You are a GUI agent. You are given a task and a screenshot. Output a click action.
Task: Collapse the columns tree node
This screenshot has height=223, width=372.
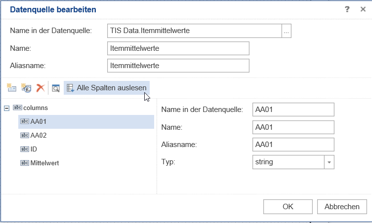(x=6, y=108)
